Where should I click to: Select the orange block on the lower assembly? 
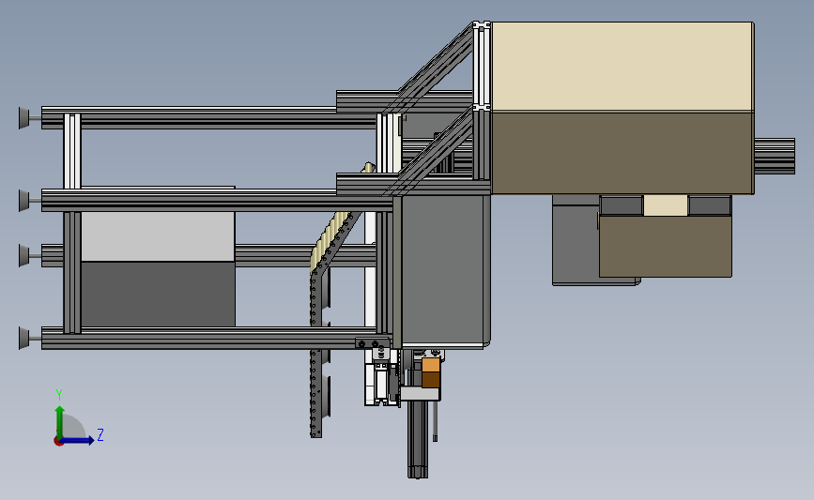pyautogui.click(x=430, y=365)
